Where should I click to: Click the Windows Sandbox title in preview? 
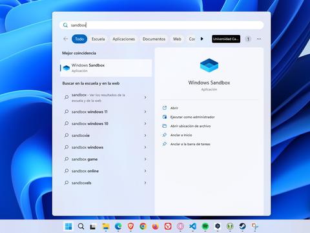[x=209, y=83]
